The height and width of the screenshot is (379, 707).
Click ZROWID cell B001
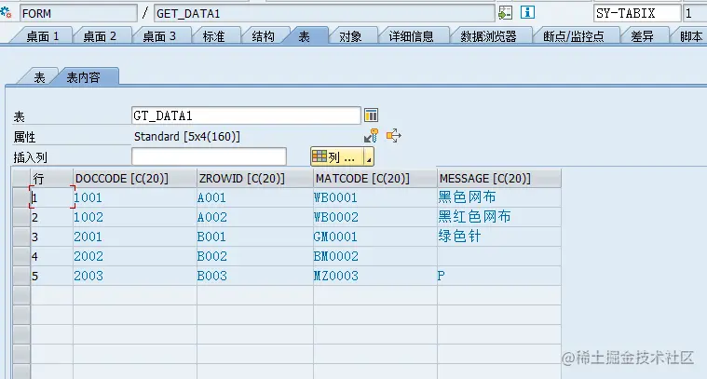click(254, 237)
